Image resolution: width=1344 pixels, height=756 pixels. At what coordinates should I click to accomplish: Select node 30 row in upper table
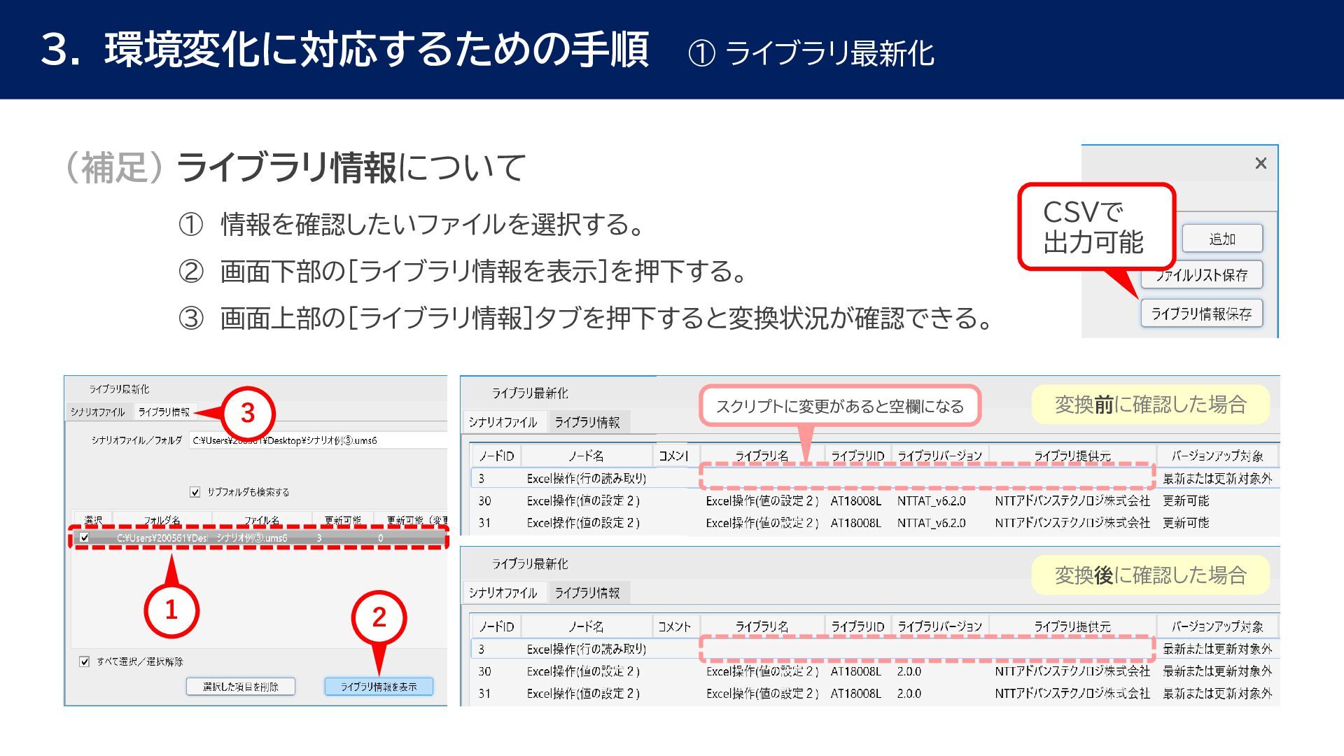pyautogui.click(x=581, y=500)
